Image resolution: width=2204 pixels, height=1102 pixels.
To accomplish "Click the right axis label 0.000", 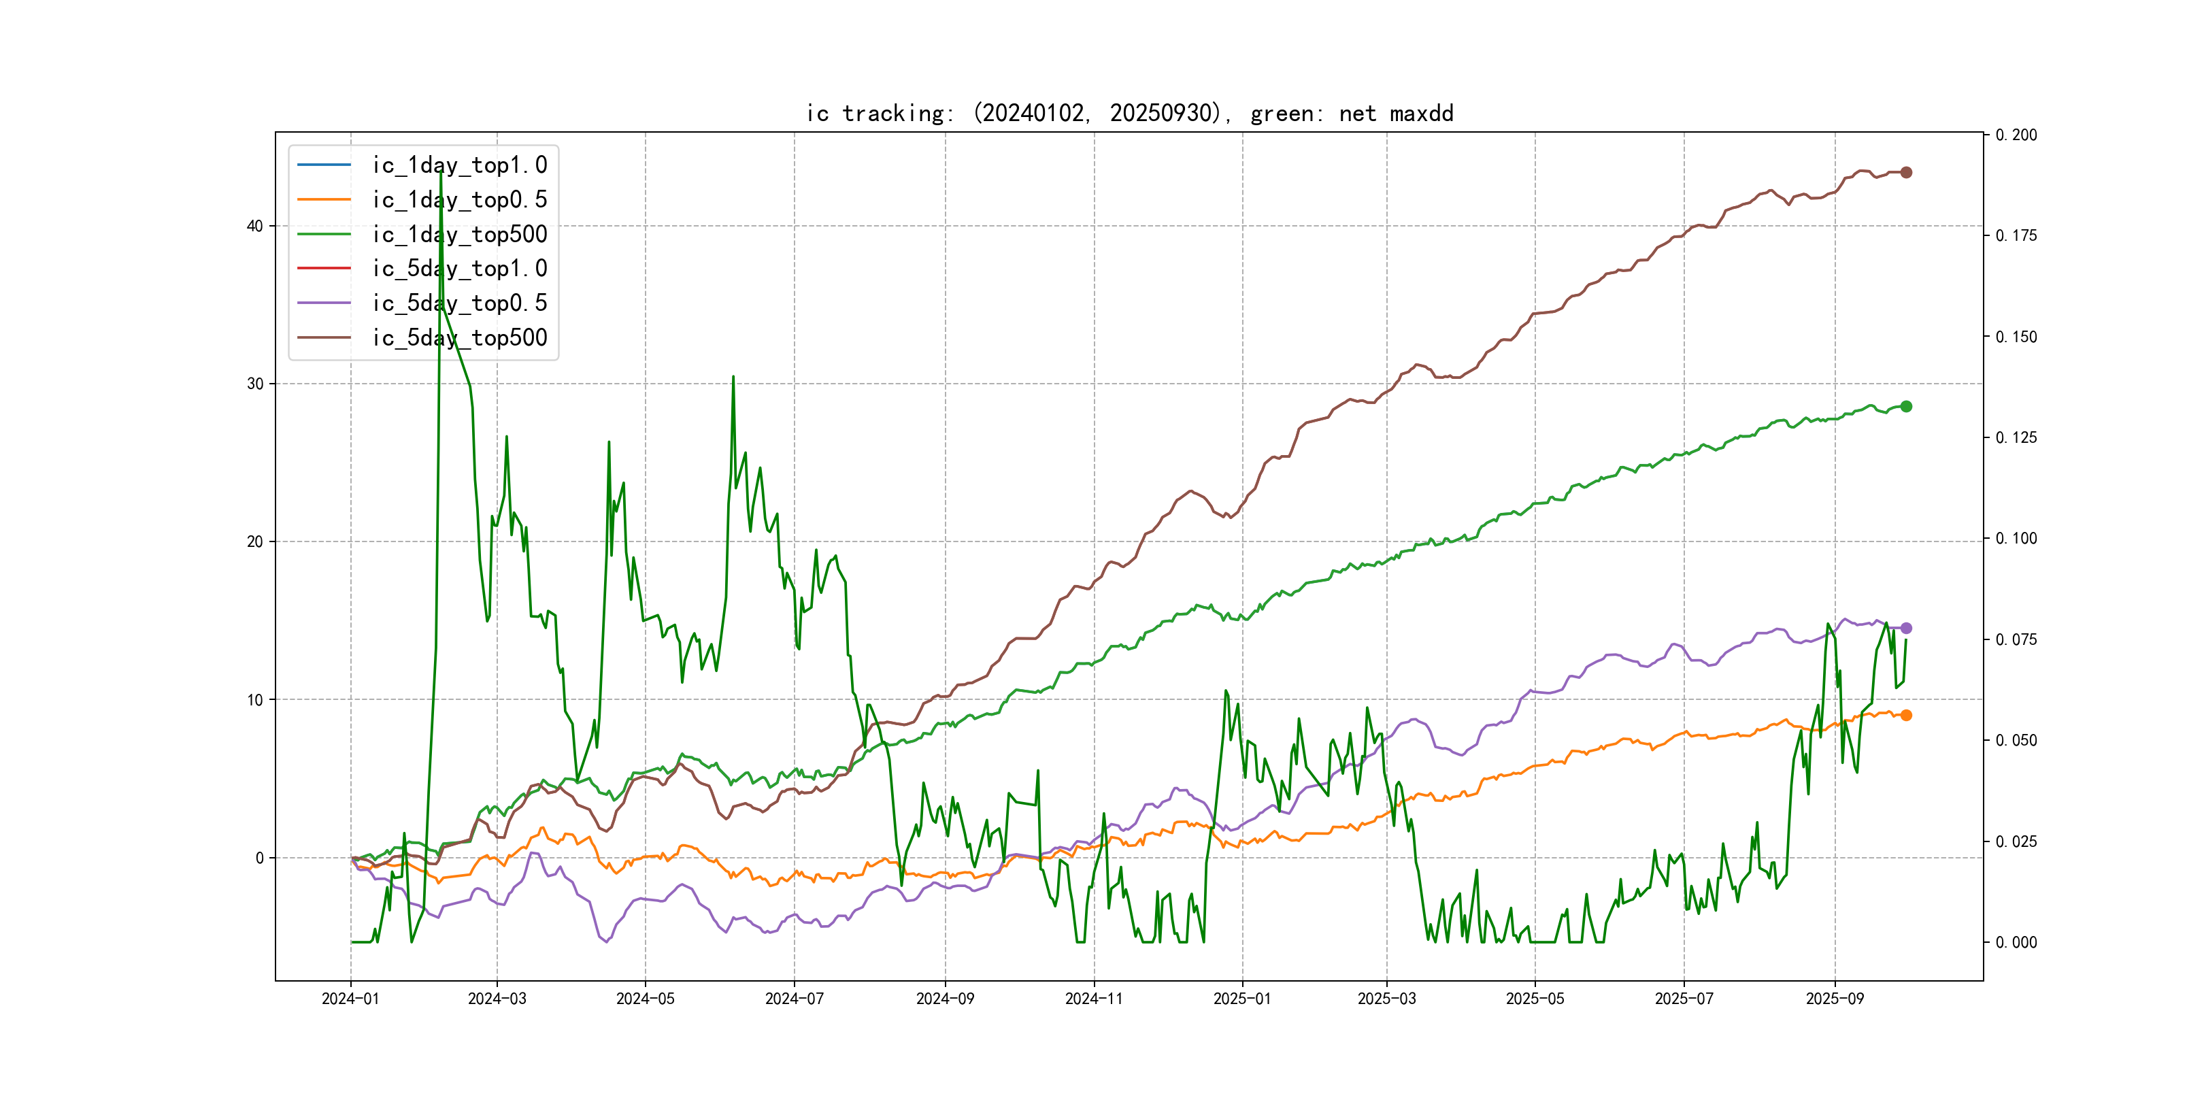I will point(2016,942).
